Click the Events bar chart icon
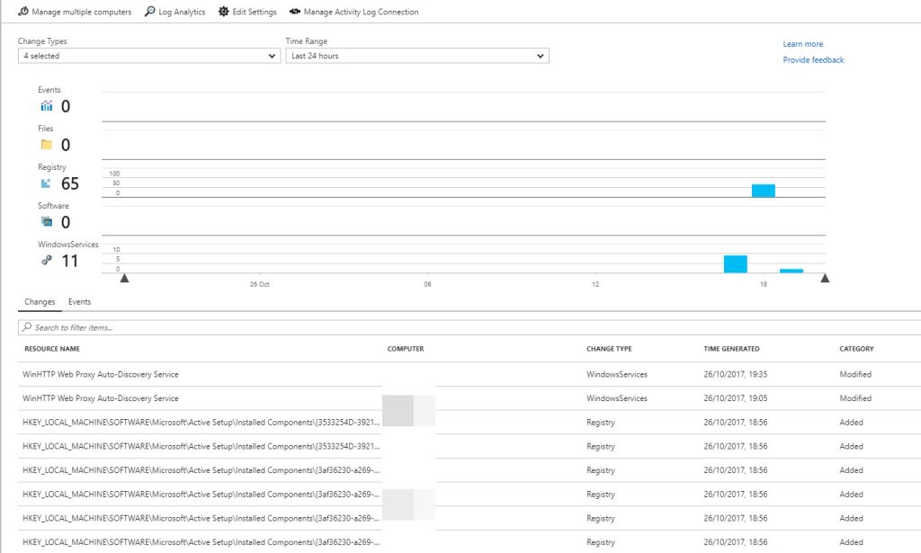Image resolution: width=921 pixels, height=553 pixels. coord(45,105)
